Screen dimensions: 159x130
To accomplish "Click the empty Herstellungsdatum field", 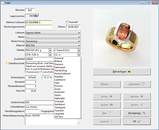I will (x=32, y=111).
